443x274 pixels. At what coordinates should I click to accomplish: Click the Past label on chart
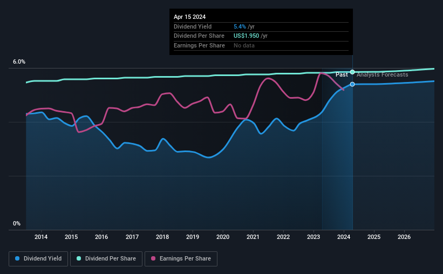coord(342,74)
